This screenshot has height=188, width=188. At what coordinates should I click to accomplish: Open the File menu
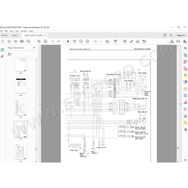1,31
